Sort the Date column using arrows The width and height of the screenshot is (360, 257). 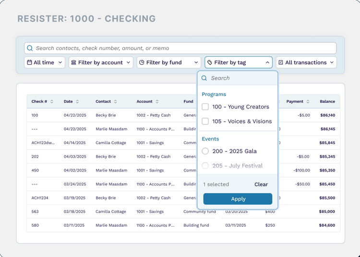[77, 102]
